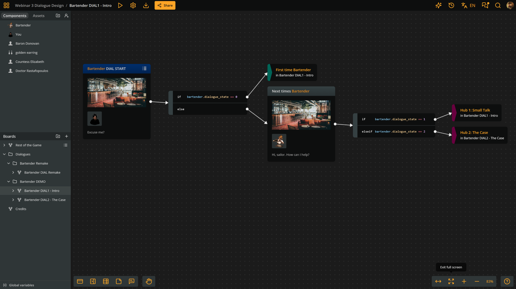Open user profile avatar

pos(510,5)
